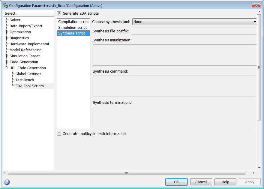Enable Generate multicycle path information
This screenshot has height=189, width=264.
[x=59, y=133]
